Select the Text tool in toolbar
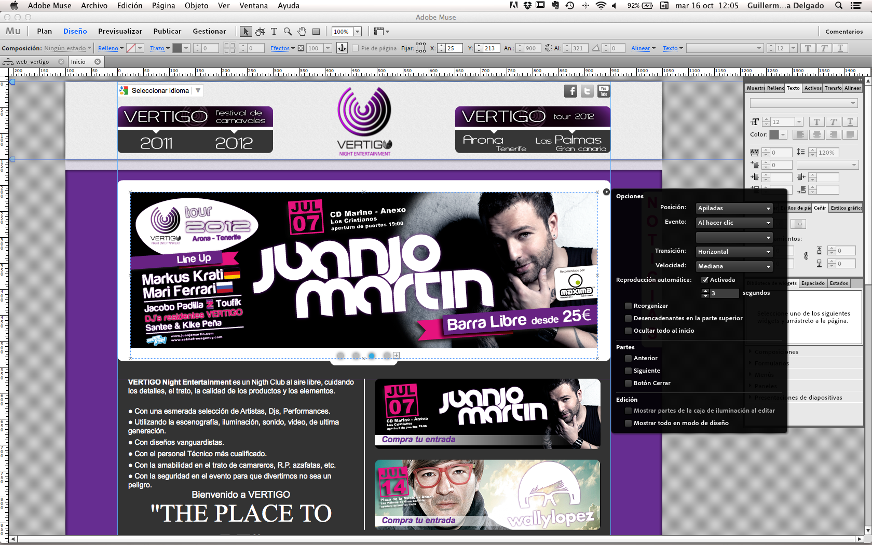This screenshot has width=872, height=545. [x=274, y=32]
